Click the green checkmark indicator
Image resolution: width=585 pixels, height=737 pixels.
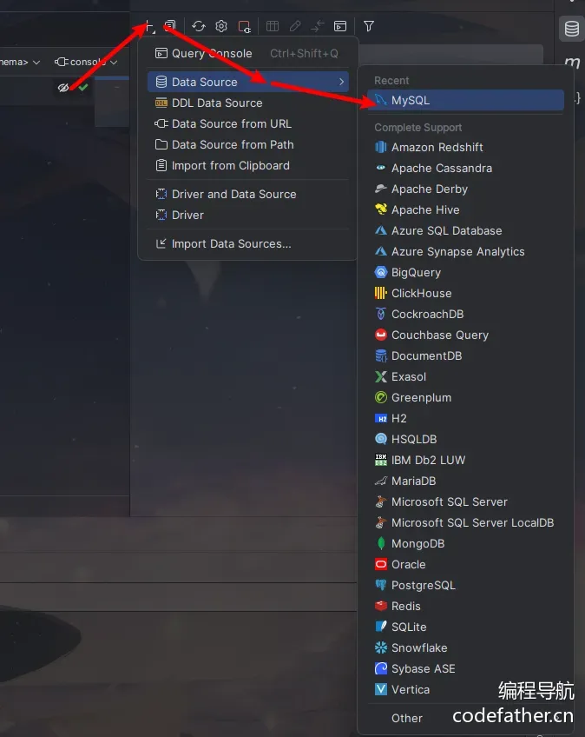click(x=83, y=88)
